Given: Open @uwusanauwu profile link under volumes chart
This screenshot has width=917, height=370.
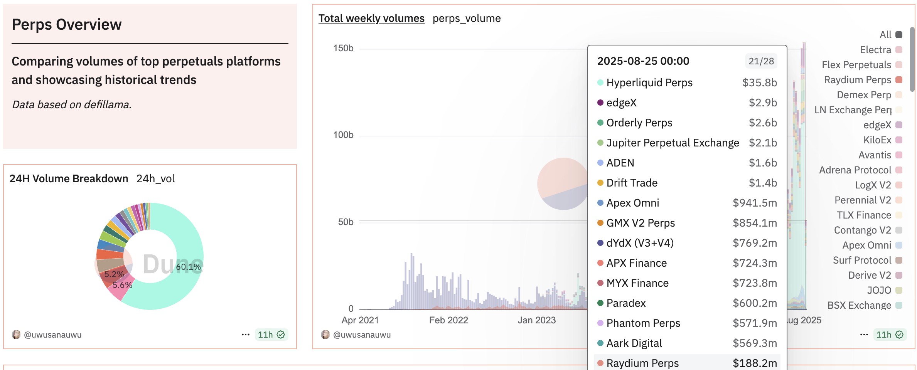Looking at the screenshot, I should tap(362, 335).
